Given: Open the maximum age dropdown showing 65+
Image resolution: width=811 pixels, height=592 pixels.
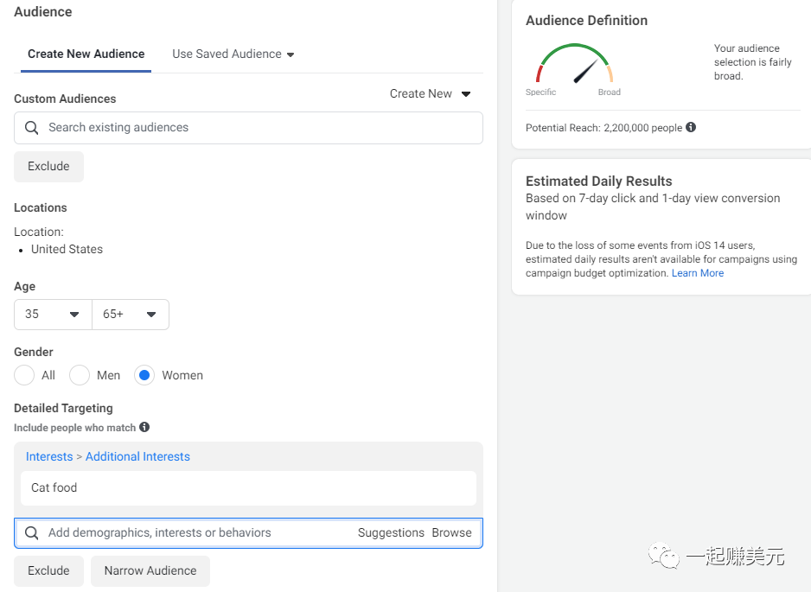Looking at the screenshot, I should pyautogui.click(x=131, y=315).
